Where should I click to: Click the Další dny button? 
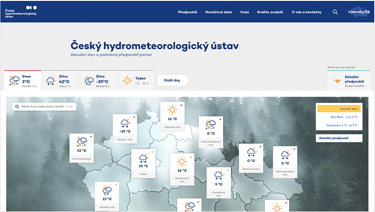point(172,80)
